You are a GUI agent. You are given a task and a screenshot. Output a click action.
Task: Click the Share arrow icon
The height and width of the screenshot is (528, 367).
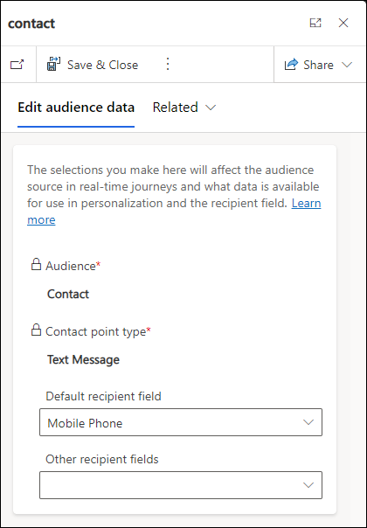292,65
